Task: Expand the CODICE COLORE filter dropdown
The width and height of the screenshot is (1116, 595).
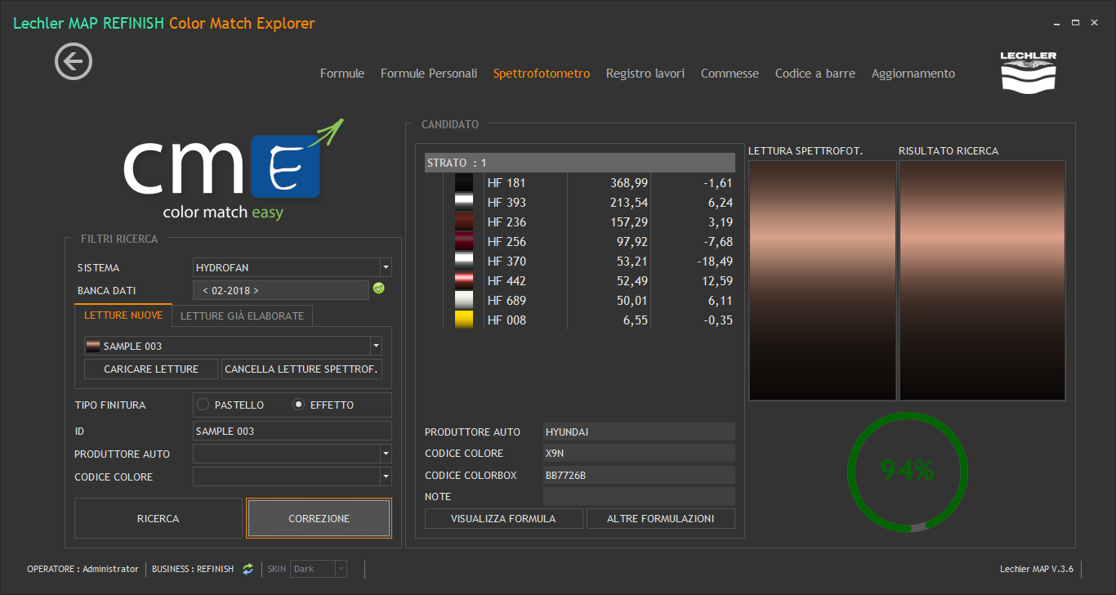Action: pyautogui.click(x=386, y=476)
